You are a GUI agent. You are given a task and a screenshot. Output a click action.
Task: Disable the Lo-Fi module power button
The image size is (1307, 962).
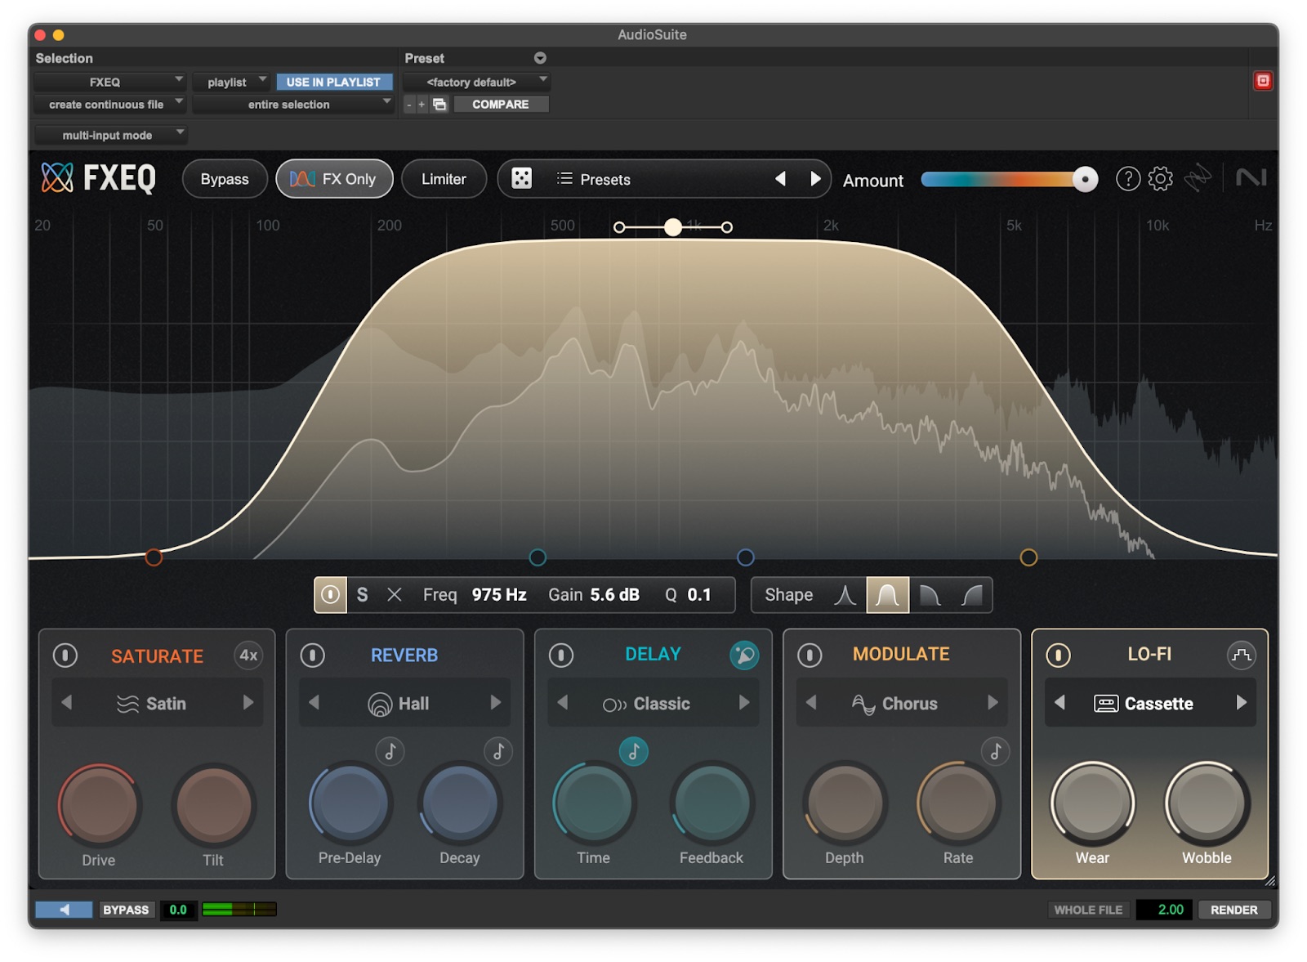pos(1058,656)
